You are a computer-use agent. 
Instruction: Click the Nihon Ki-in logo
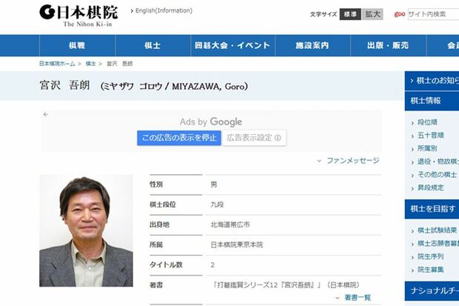[x=78, y=15]
